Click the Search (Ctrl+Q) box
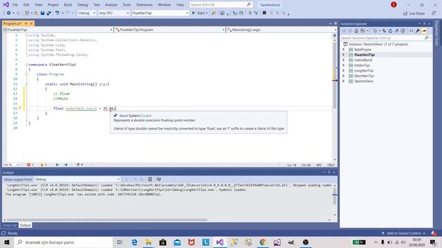This screenshot has height=248, width=442. (221, 5)
